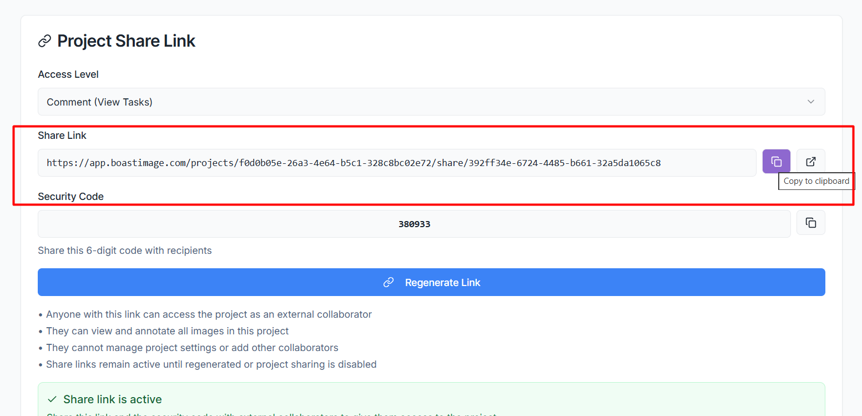The width and height of the screenshot is (862, 416).
Task: Click the Share Link label
Action: (62, 136)
